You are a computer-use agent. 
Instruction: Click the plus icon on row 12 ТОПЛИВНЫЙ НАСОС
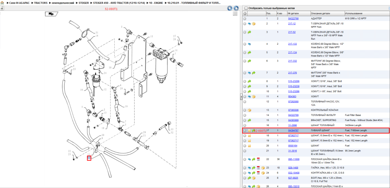pos(245,102)
